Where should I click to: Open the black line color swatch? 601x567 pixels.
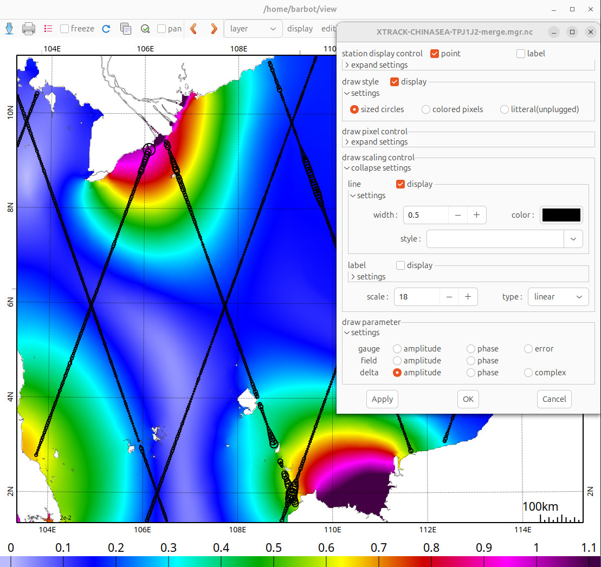561,215
